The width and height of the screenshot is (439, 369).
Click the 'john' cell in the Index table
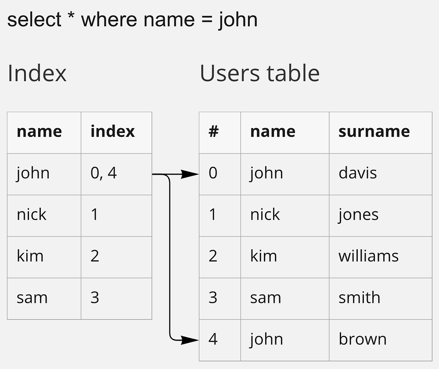(x=44, y=174)
